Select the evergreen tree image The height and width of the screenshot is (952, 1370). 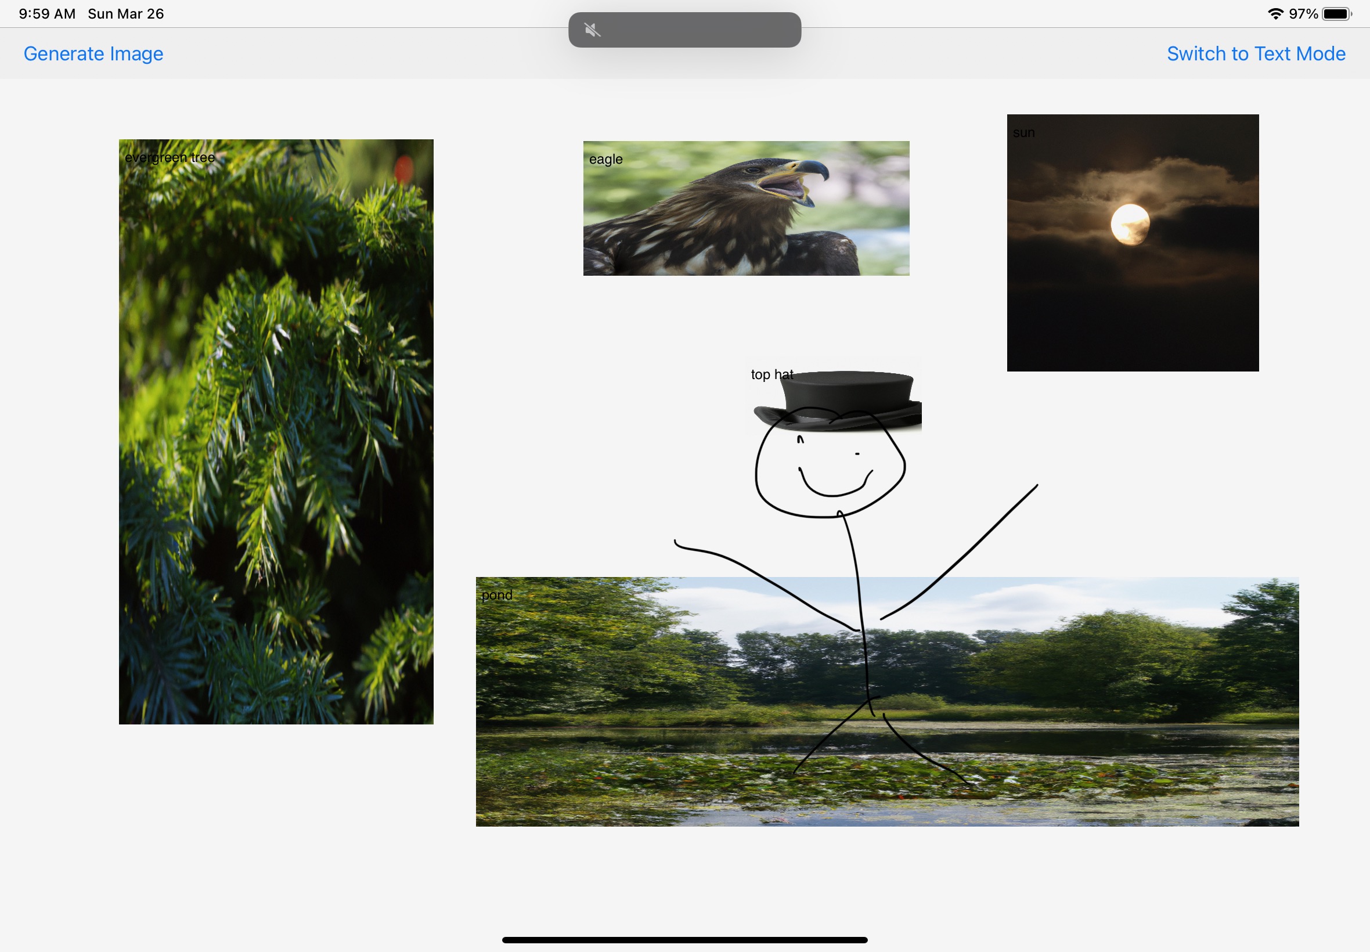coord(276,432)
